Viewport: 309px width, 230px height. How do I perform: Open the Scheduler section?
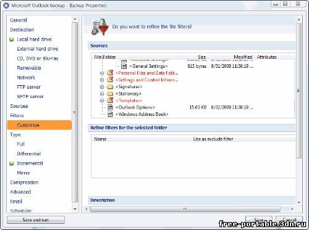(21, 211)
